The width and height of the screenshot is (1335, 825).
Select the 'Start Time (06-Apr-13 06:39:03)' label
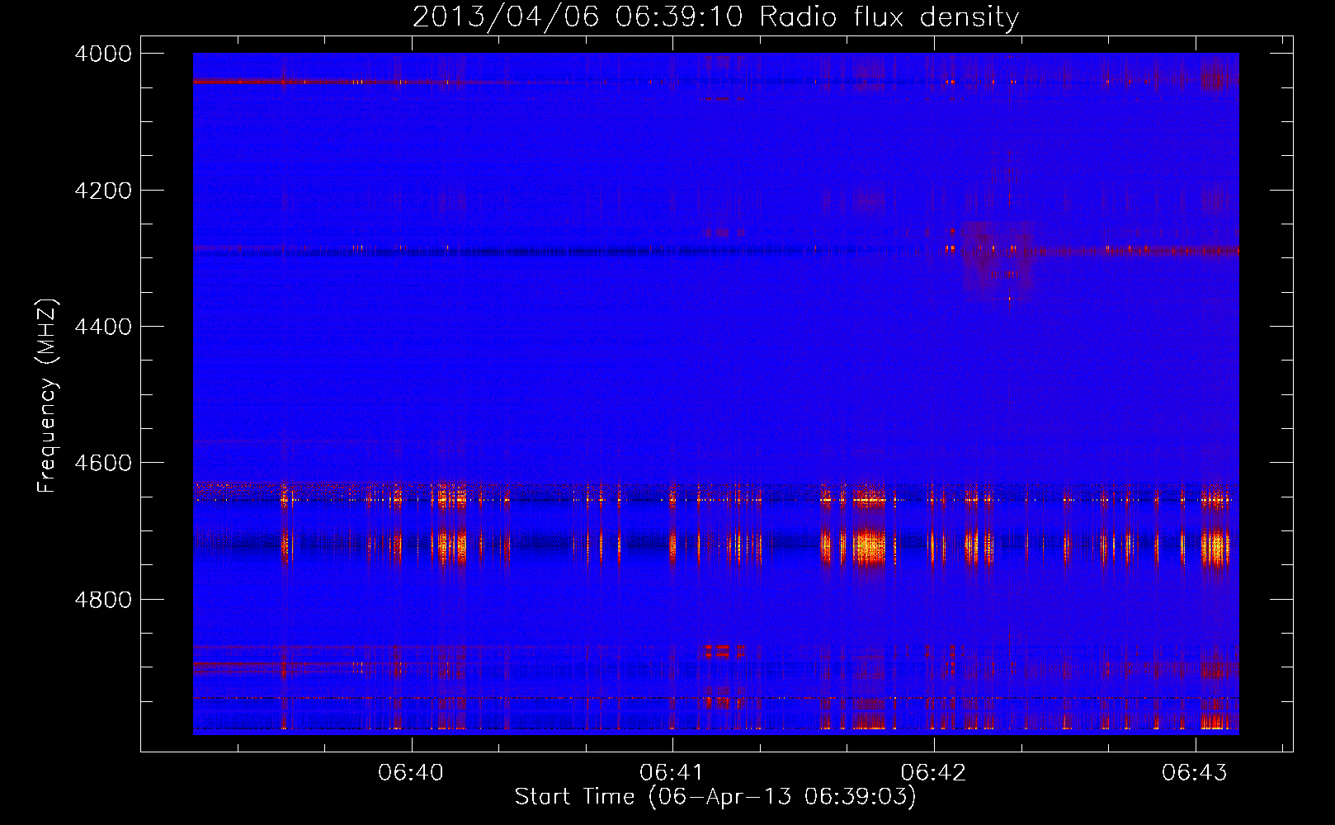point(715,797)
